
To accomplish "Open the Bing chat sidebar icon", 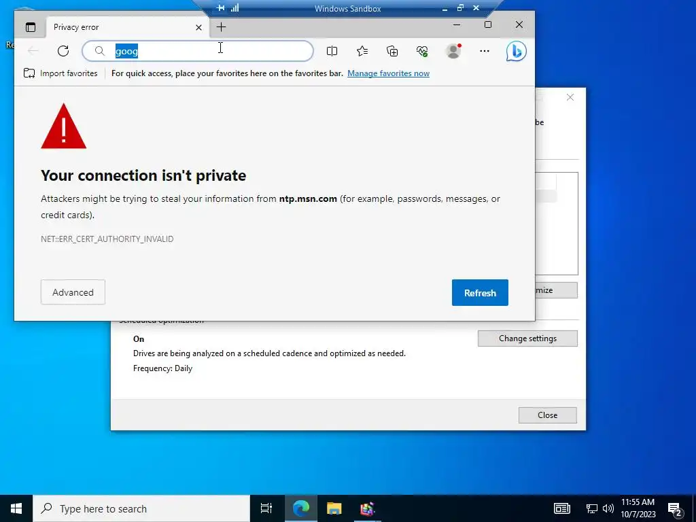I will 517,51.
